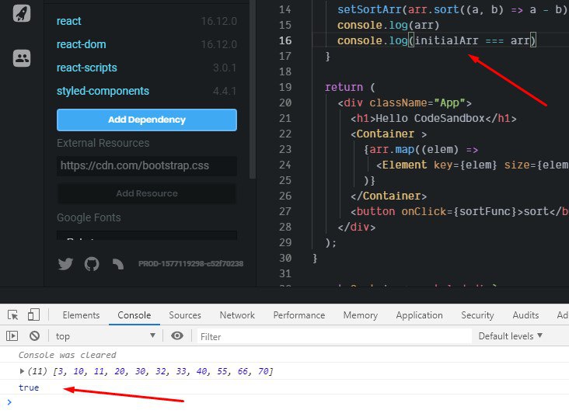Clear console with the ban icon
The height and width of the screenshot is (417, 569).
(34, 336)
